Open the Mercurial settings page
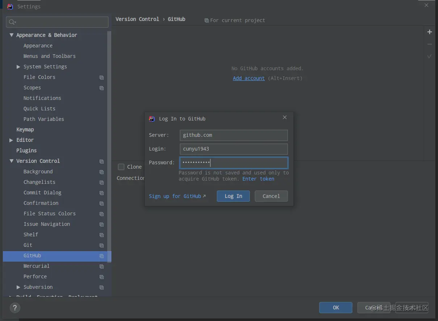The image size is (438, 321). 37,266
